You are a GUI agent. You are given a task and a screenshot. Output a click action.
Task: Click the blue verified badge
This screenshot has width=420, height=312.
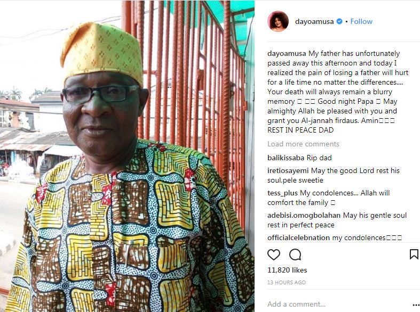pos(339,21)
